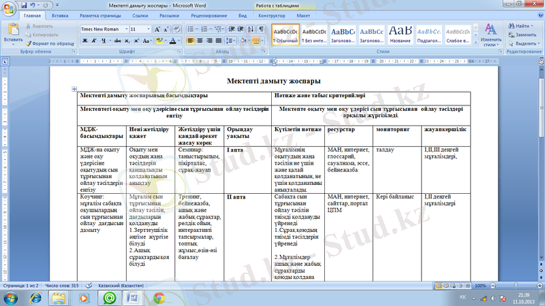Toggle show paragraph marks (¶)

coord(261,30)
